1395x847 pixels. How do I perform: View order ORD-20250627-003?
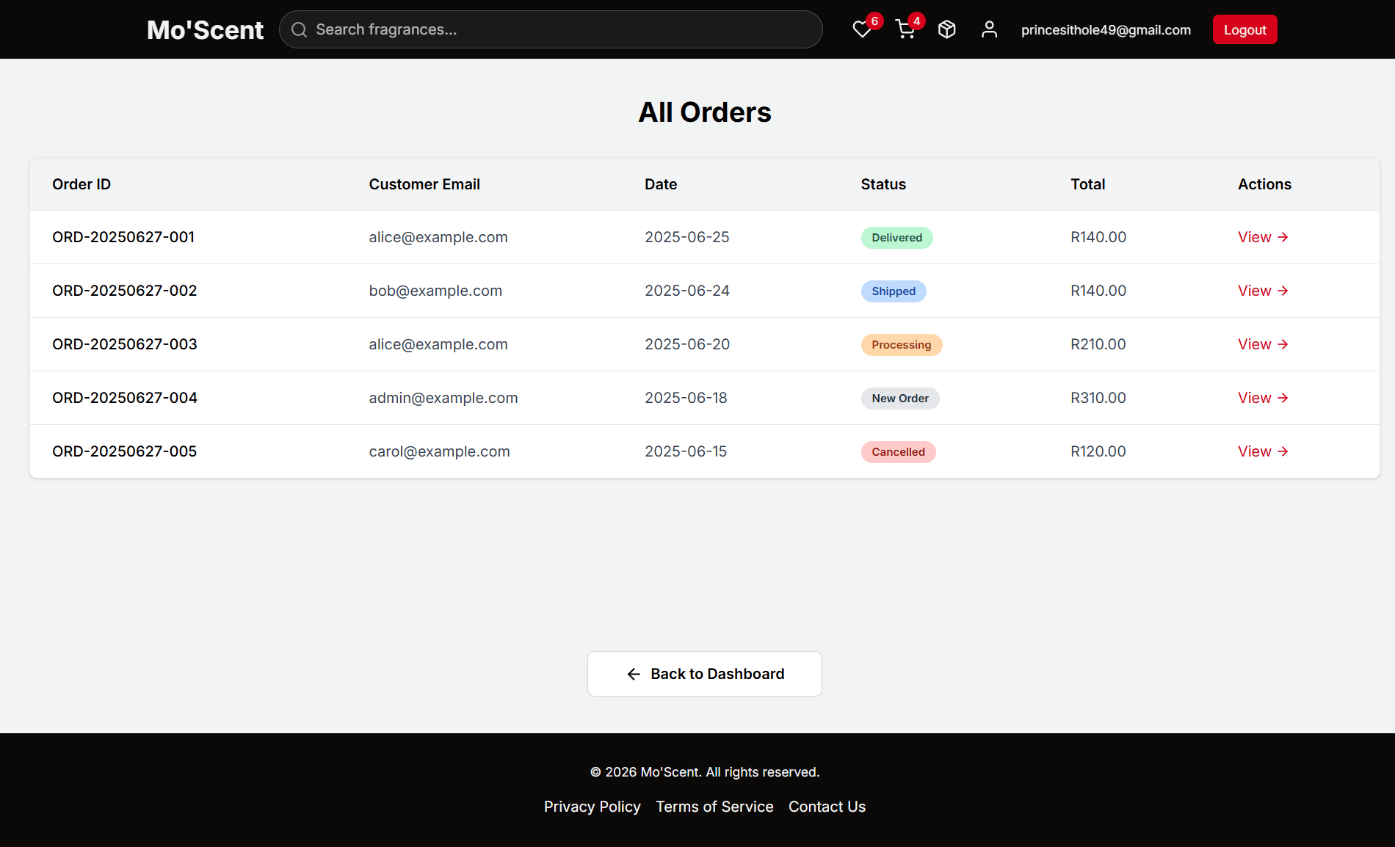tap(1262, 344)
